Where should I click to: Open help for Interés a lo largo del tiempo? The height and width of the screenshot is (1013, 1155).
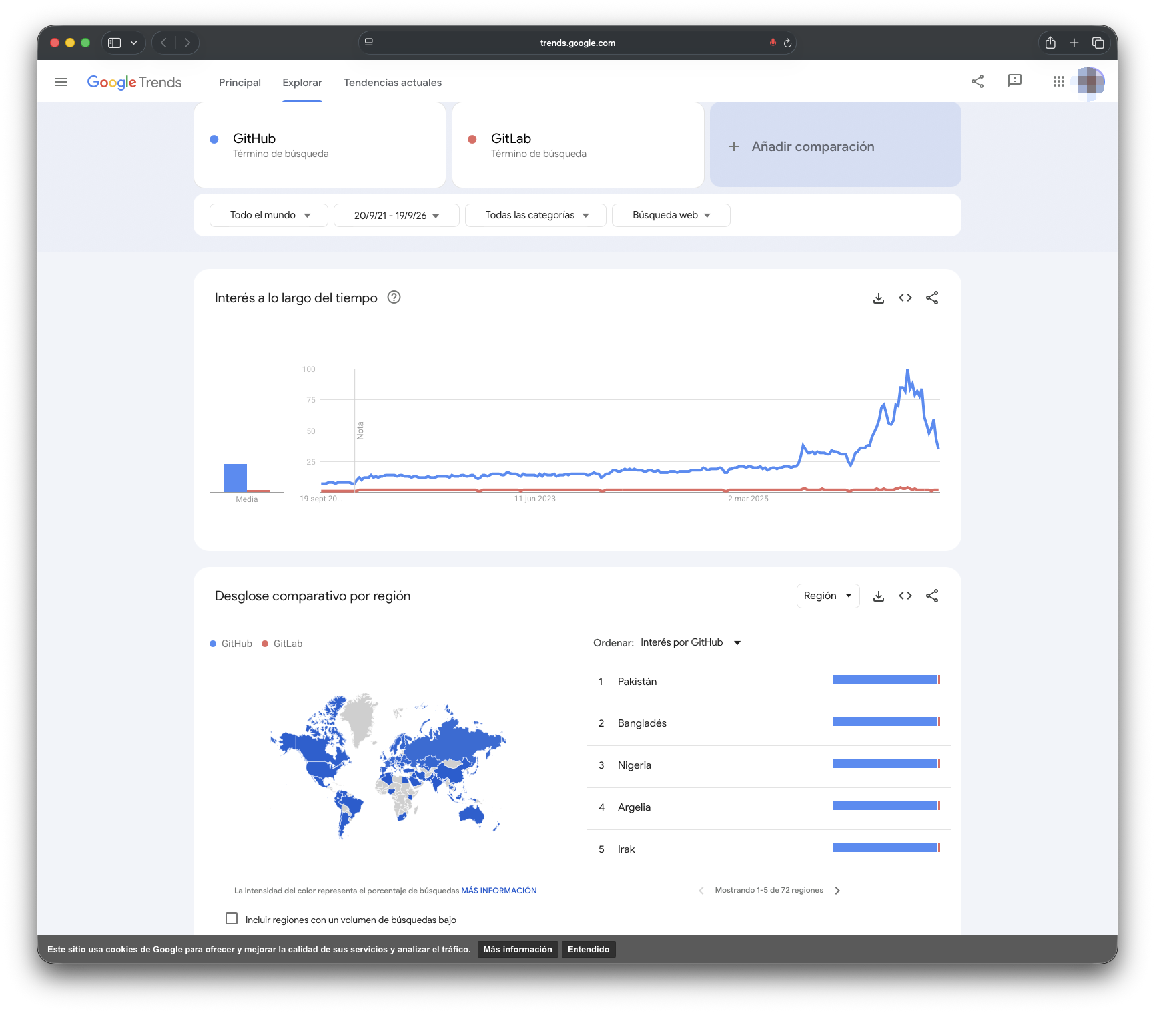click(394, 298)
